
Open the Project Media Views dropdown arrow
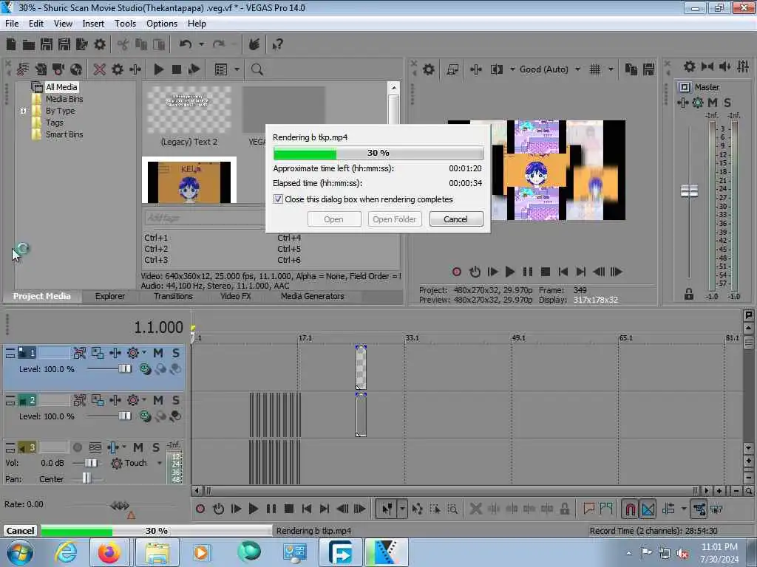coord(237,69)
